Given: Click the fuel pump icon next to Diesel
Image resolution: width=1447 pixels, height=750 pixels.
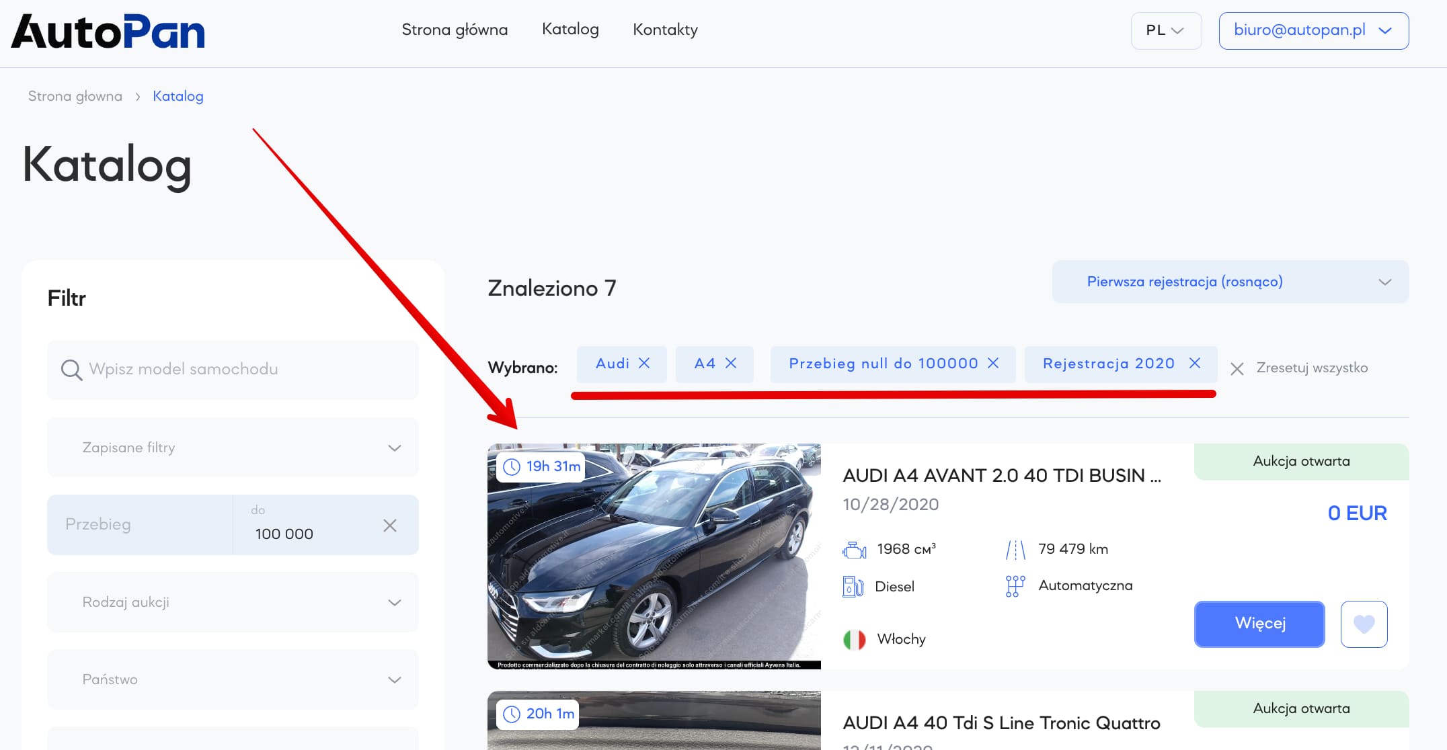Looking at the screenshot, I should pos(853,585).
